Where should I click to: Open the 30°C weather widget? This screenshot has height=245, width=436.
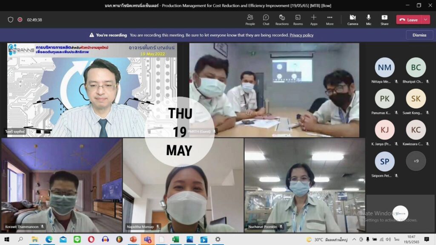point(327,239)
